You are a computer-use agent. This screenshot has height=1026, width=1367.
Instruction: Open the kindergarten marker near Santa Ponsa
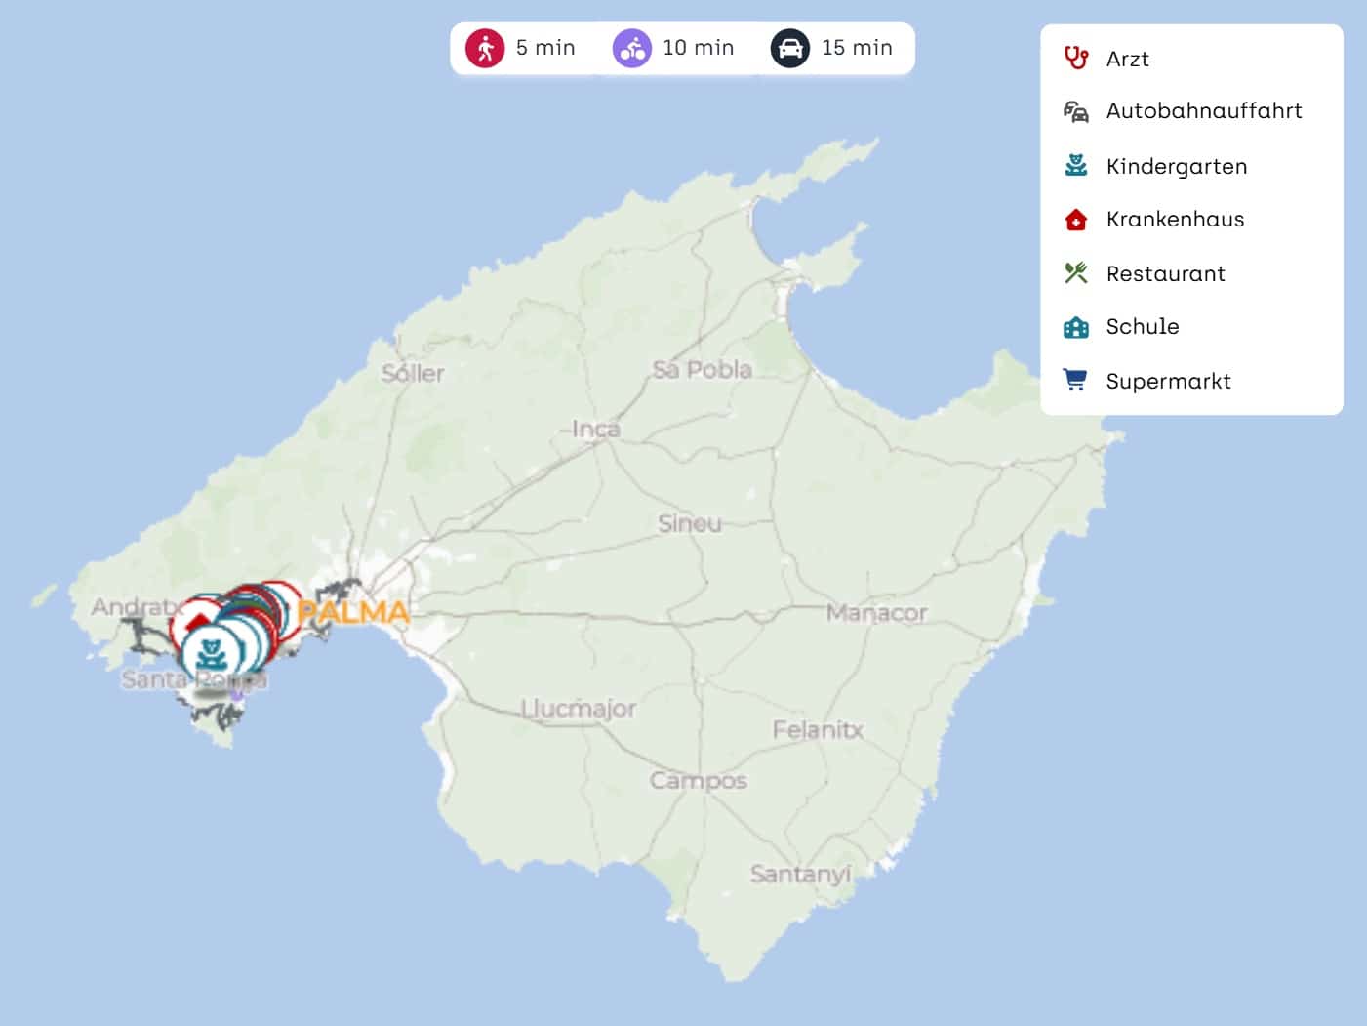(x=211, y=652)
